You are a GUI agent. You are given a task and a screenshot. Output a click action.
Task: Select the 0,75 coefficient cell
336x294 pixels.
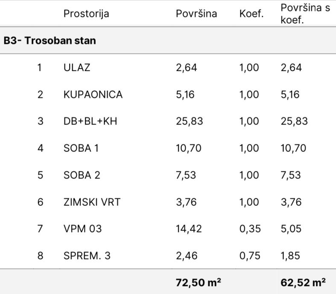[x=249, y=256]
